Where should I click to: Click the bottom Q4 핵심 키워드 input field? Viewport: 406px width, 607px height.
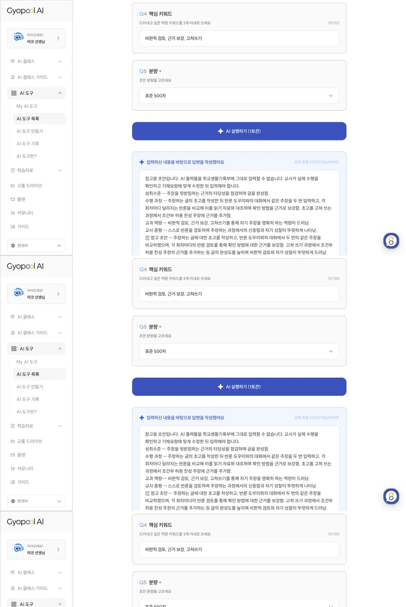[x=239, y=549]
